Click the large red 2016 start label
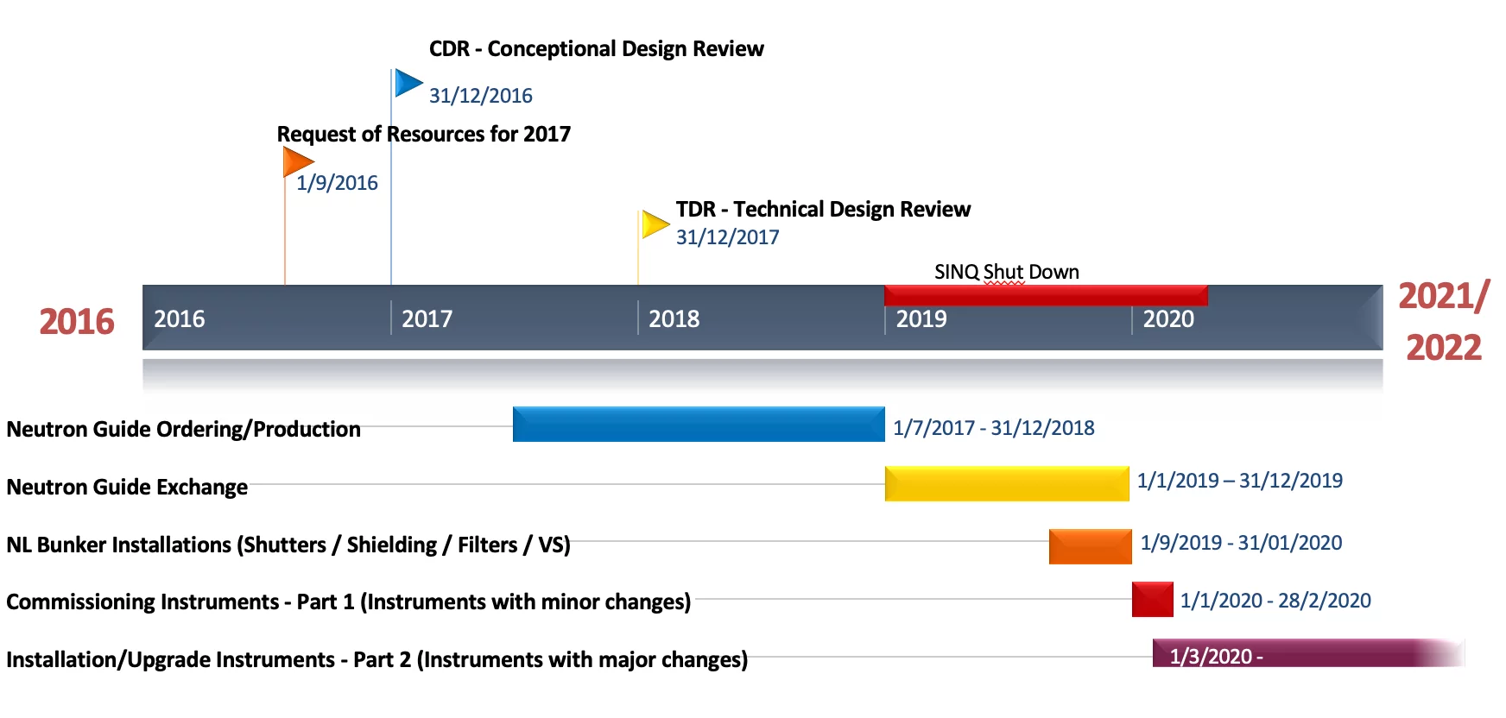Image resolution: width=1506 pixels, height=718 pixels. [77, 322]
